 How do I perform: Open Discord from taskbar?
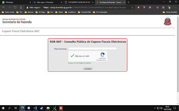click(x=29, y=108)
